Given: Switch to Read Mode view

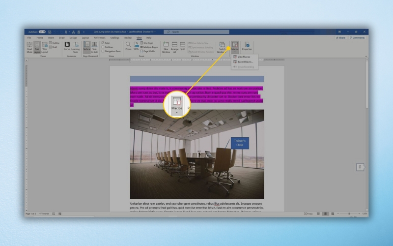Looking at the screenshot, I should 29,47.
